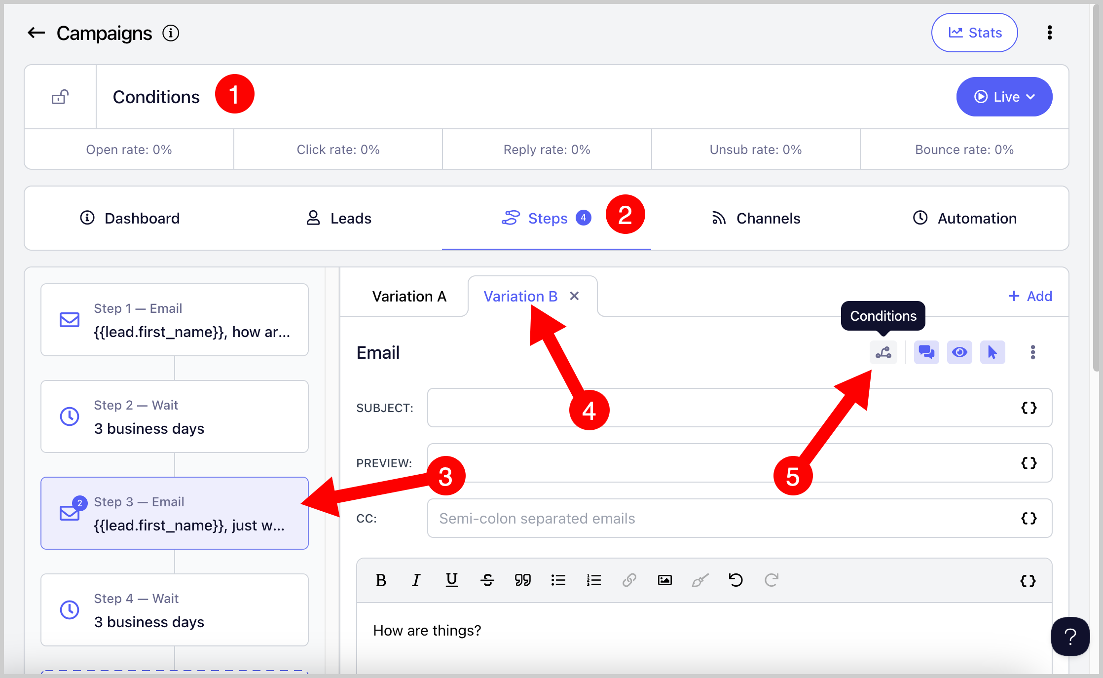This screenshot has height=678, width=1103.
Task: Start a numbered list
Action: 593,580
